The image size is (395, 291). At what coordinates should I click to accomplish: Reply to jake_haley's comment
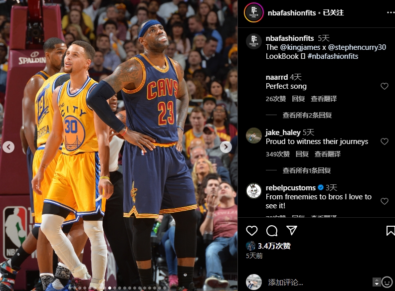coord(302,154)
